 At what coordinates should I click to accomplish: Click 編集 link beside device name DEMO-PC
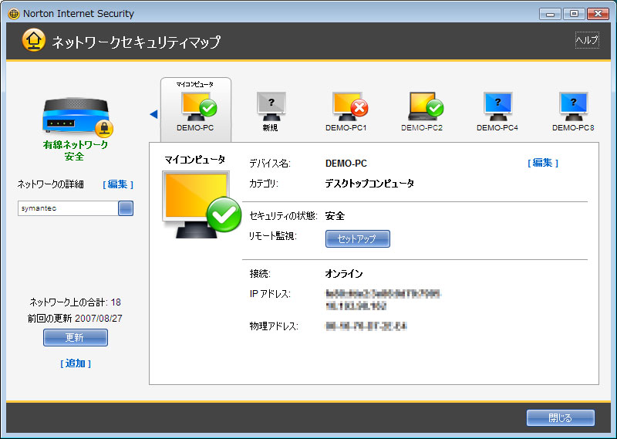pos(543,163)
